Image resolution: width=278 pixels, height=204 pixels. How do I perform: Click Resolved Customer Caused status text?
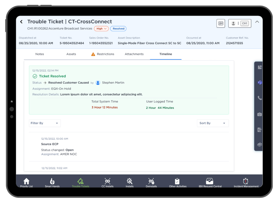[68, 82]
